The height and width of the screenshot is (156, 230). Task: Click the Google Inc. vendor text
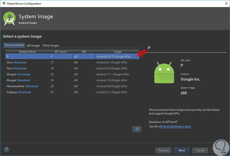pyautogui.click(x=190, y=79)
